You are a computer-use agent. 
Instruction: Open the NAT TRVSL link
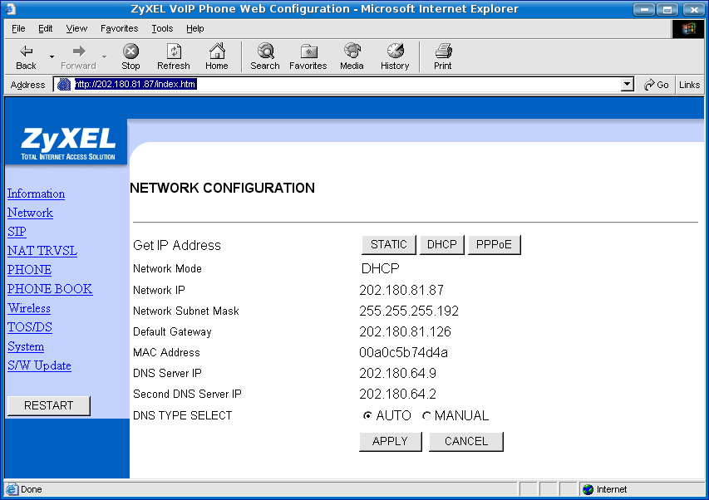[x=42, y=251]
